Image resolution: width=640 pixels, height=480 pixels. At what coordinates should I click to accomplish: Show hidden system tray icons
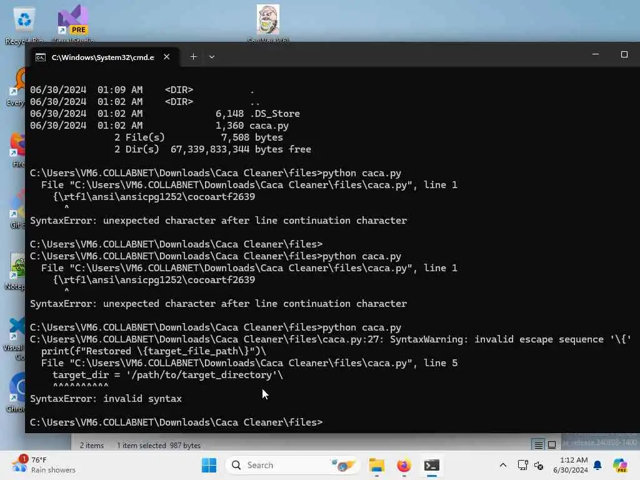(503, 465)
